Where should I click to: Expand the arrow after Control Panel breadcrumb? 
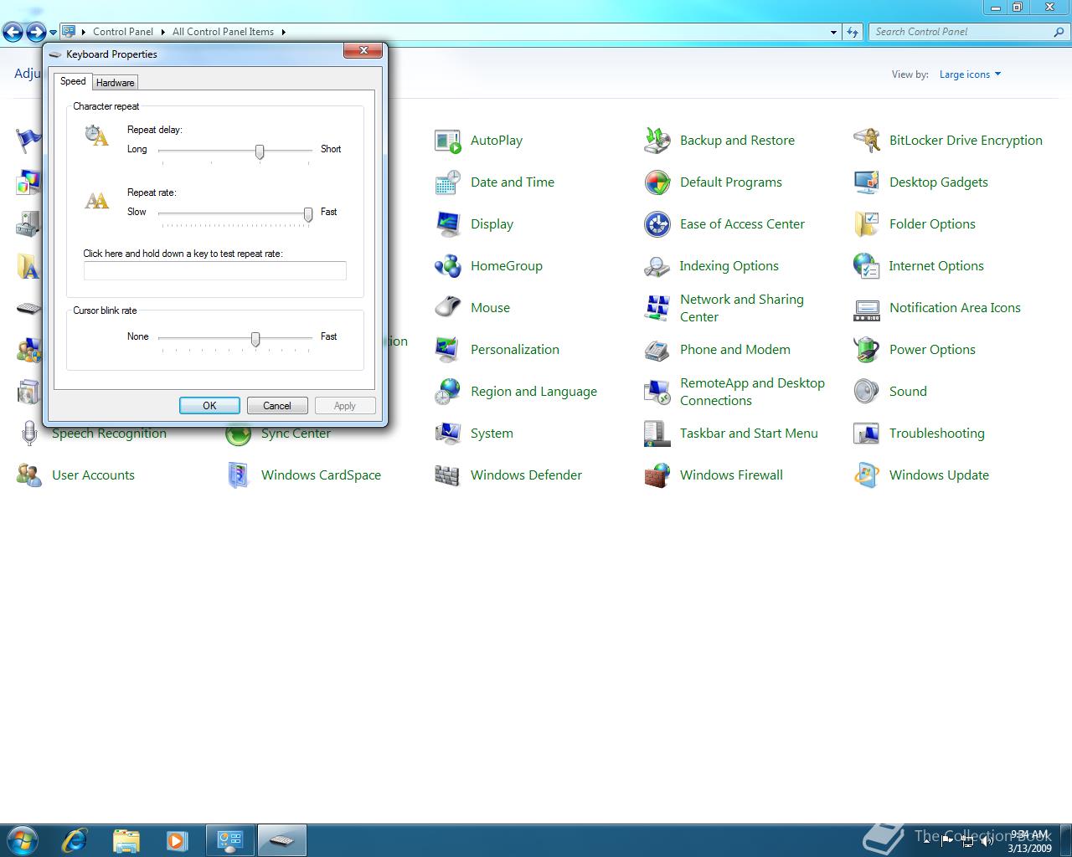pos(162,32)
